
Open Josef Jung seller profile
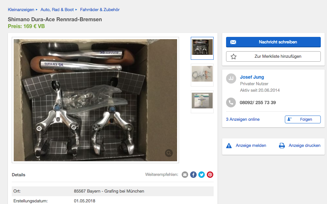click(x=252, y=77)
